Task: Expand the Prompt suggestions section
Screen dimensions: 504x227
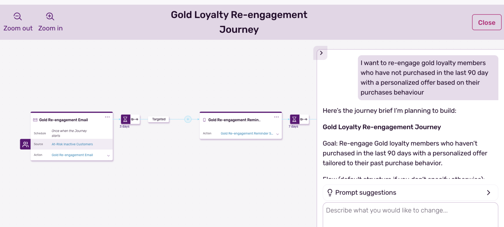Action: [x=410, y=193]
